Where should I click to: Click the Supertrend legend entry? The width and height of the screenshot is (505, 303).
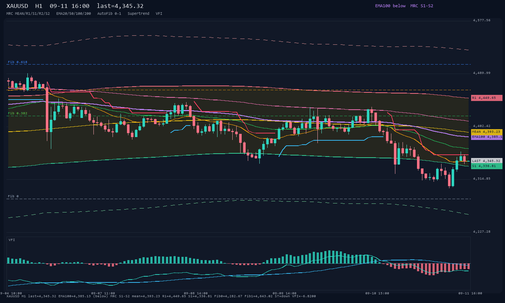[139, 14]
